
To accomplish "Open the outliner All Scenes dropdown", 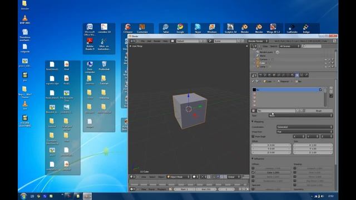I will coord(290,46).
